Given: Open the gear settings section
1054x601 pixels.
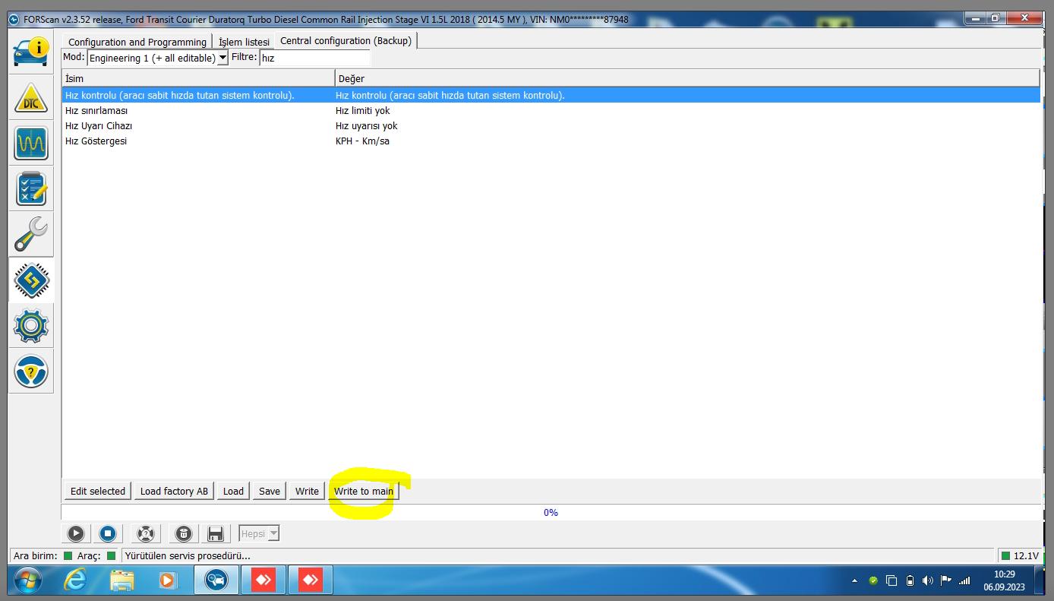Looking at the screenshot, I should pos(31,327).
